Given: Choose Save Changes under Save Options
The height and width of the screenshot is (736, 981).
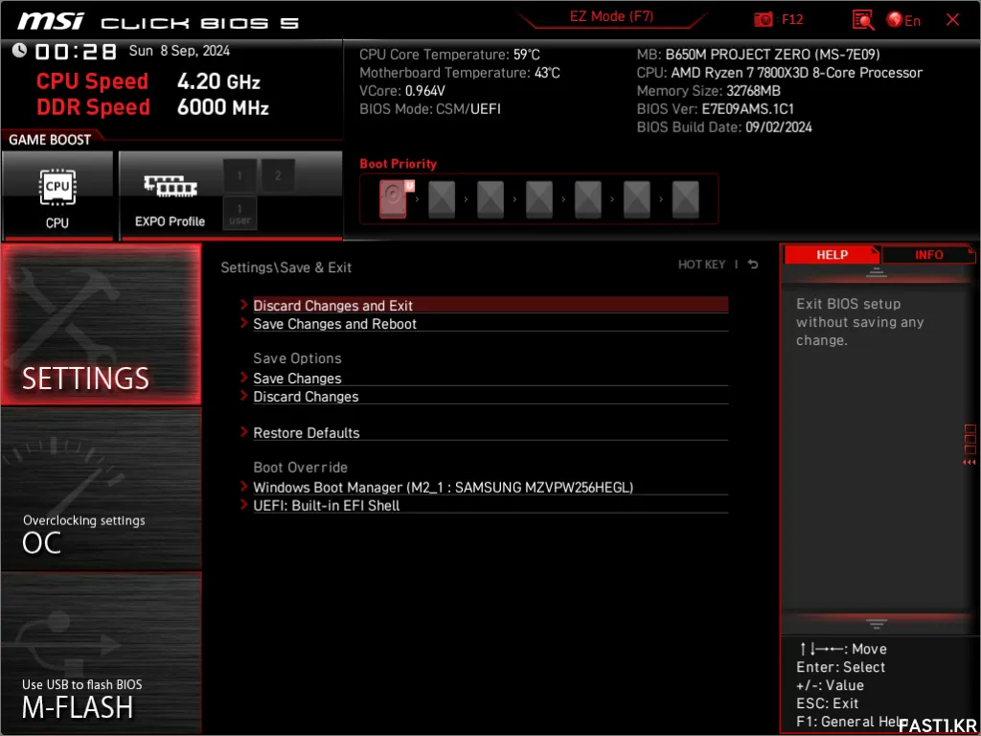Looking at the screenshot, I should 490,378.
